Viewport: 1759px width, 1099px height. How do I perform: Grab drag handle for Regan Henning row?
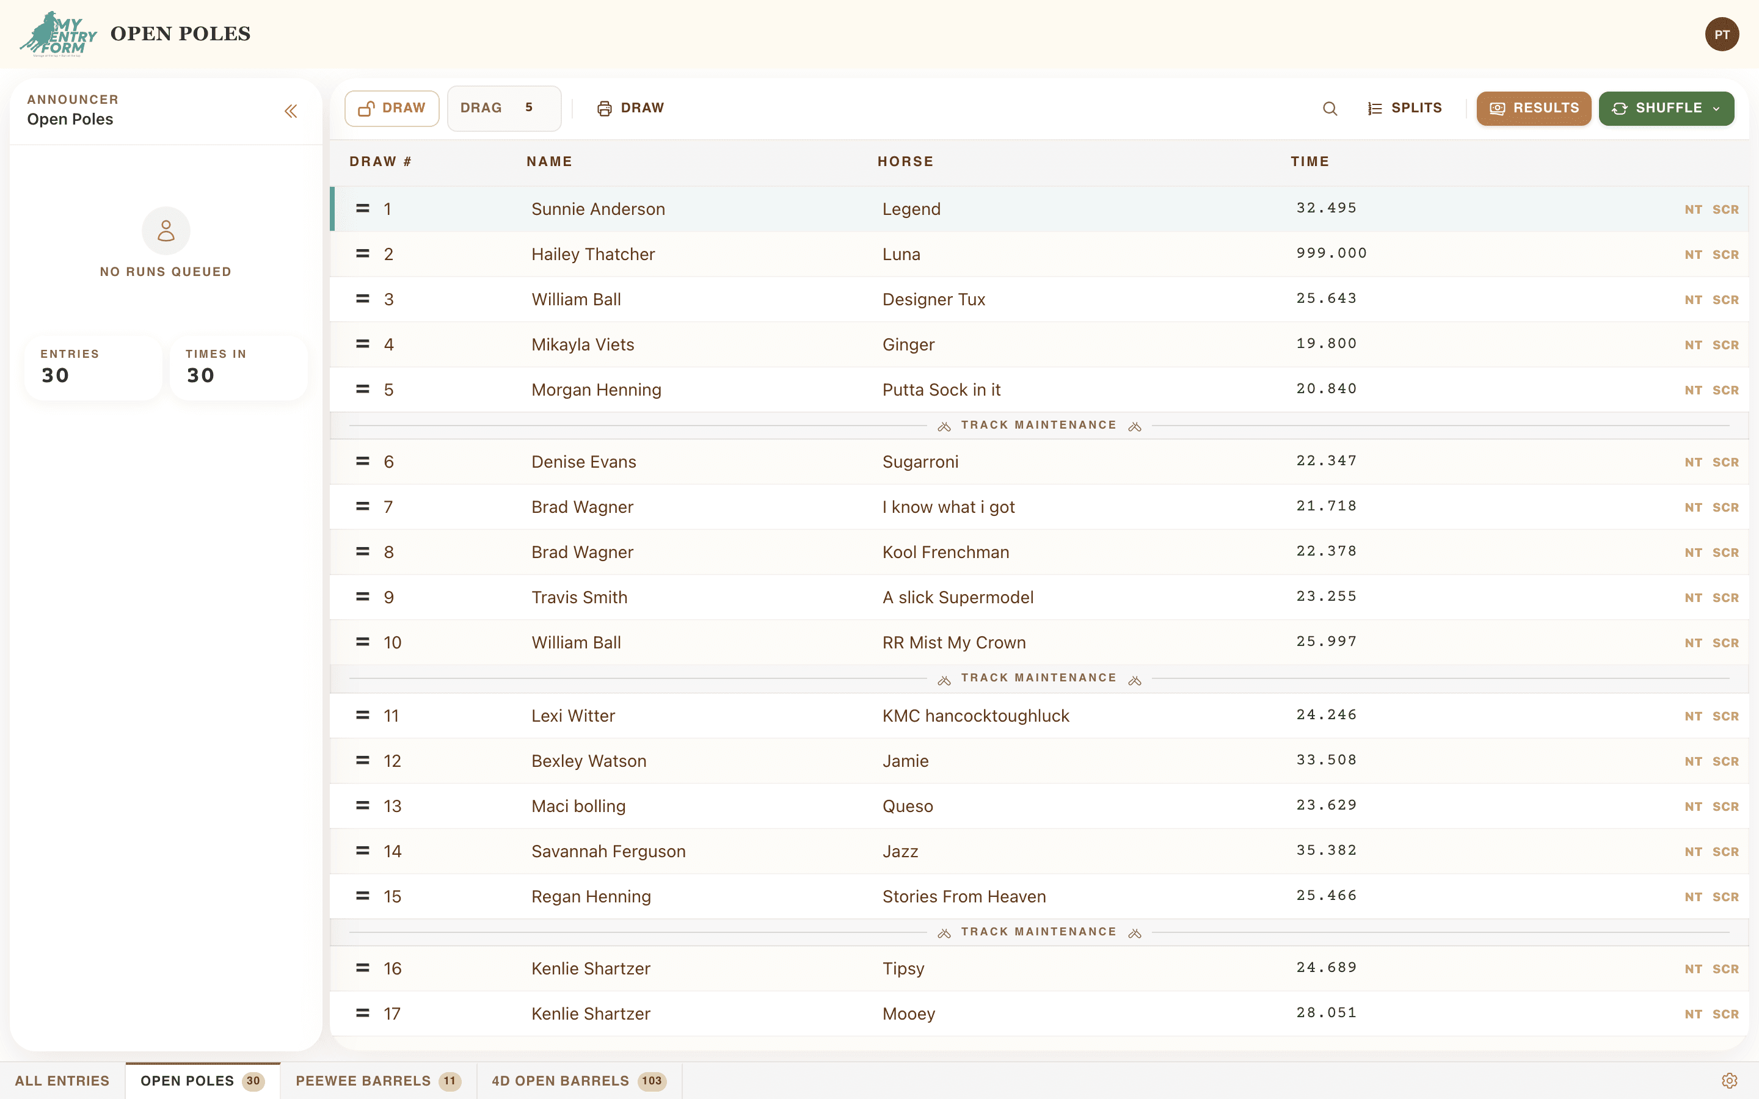(x=363, y=896)
